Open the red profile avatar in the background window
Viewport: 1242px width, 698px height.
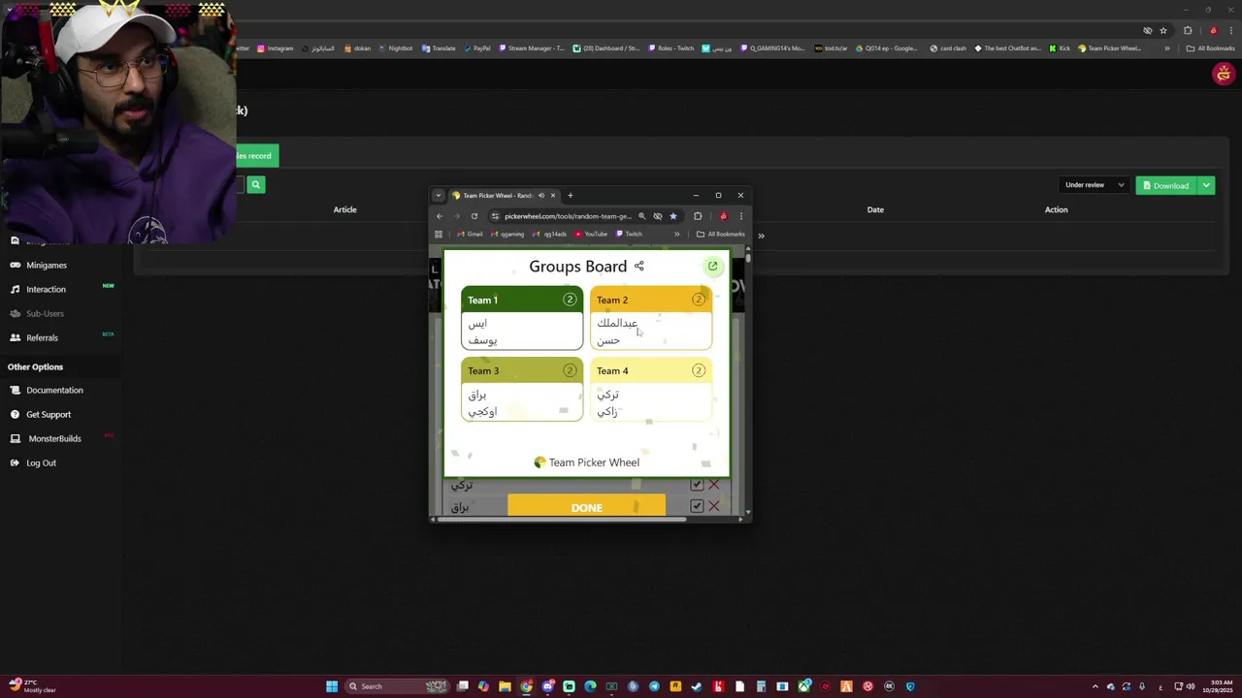coord(1223,74)
